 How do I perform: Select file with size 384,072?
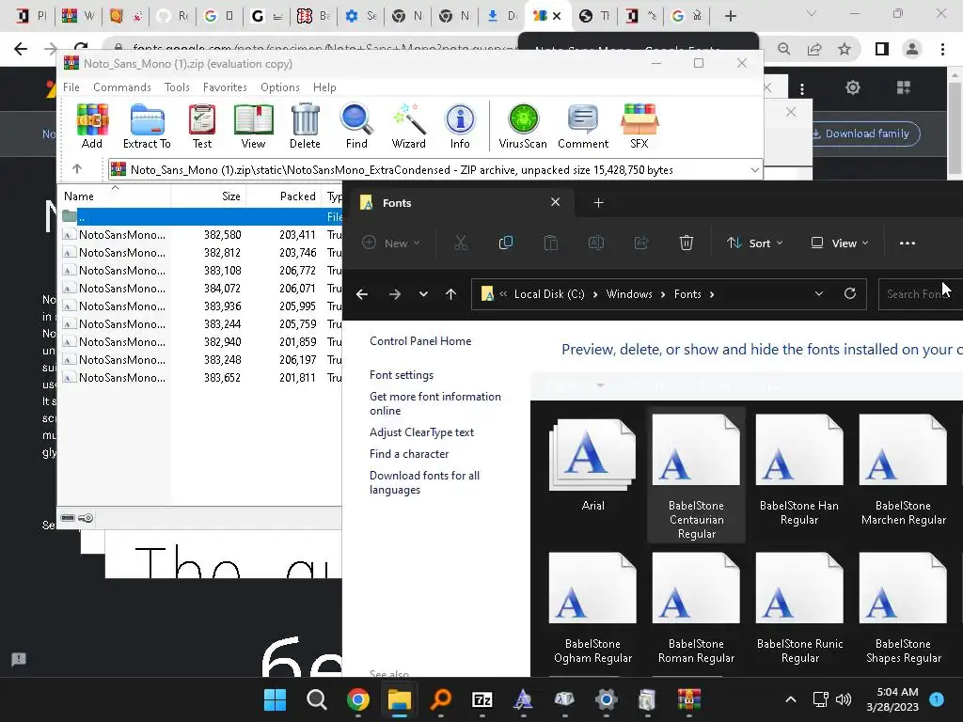(199, 288)
